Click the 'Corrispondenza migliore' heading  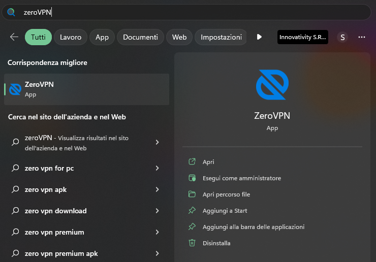coord(47,62)
